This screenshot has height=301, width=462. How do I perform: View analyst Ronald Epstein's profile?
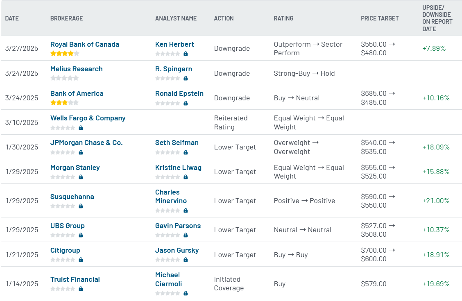[179, 93]
